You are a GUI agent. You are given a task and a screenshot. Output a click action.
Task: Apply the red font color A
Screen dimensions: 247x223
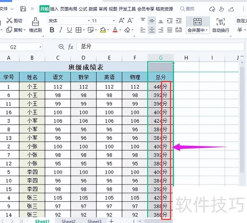115,30
